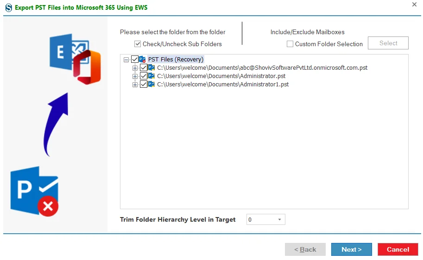Click the Select button for mailboxes
Screen dimensions: 423x260
(x=388, y=43)
